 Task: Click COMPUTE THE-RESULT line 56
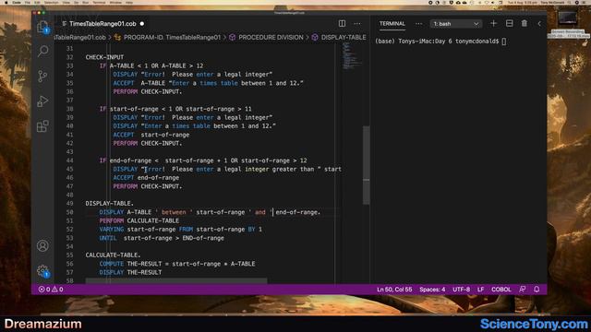tap(177, 264)
